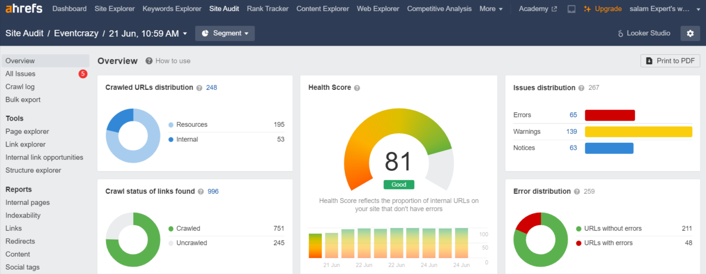Click URLs with errors legend row
The width and height of the screenshot is (706, 274).
[634, 243]
